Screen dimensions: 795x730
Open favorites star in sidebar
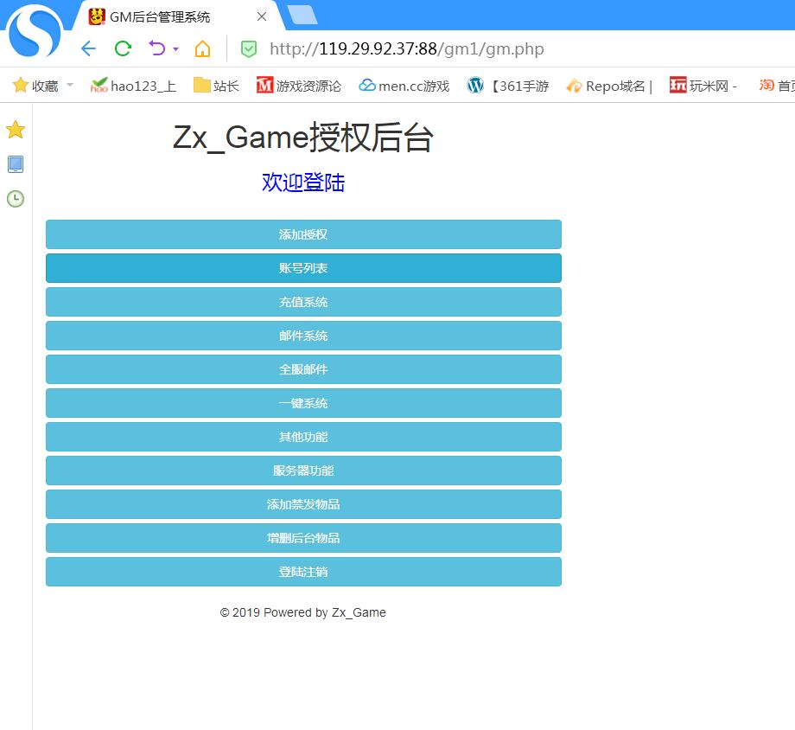coord(16,130)
